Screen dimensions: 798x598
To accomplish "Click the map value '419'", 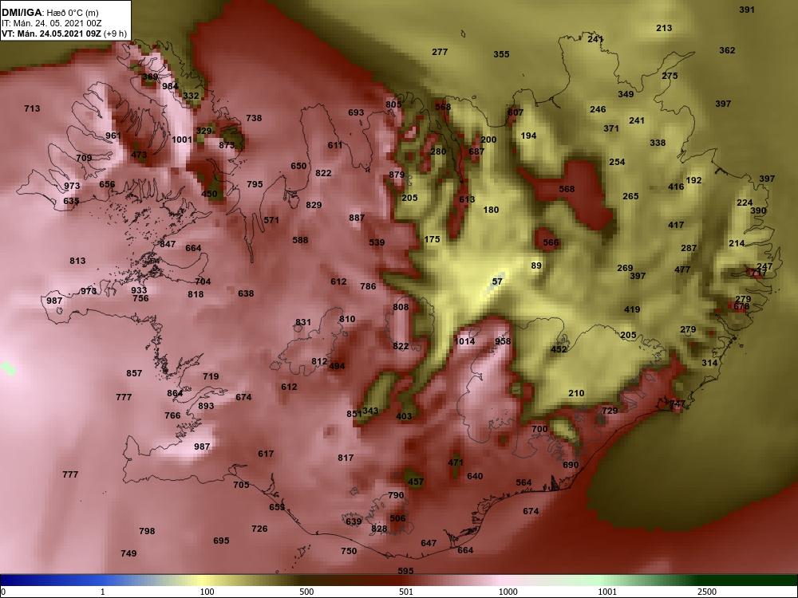I will tap(632, 309).
